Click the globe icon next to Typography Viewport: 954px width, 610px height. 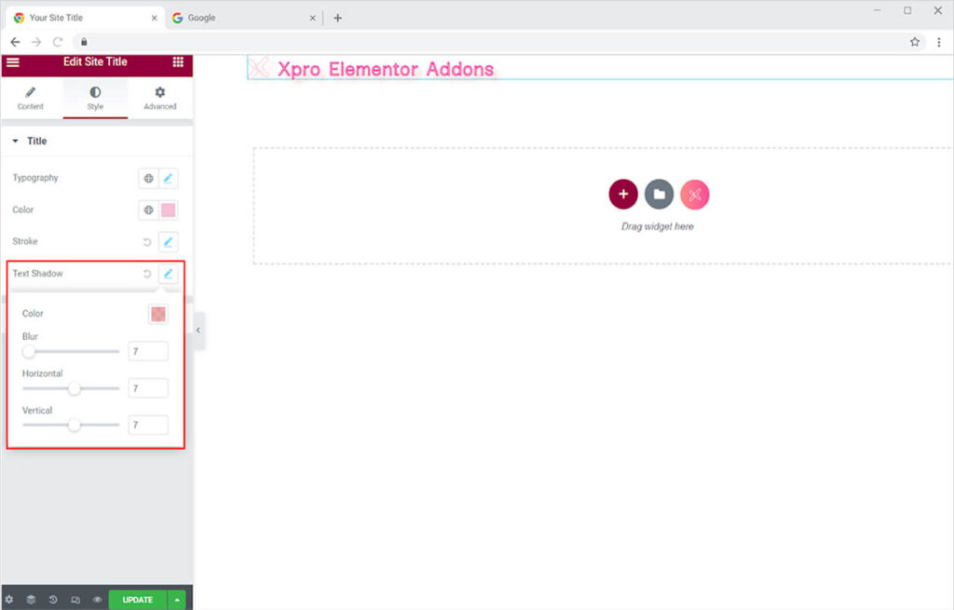tap(148, 178)
